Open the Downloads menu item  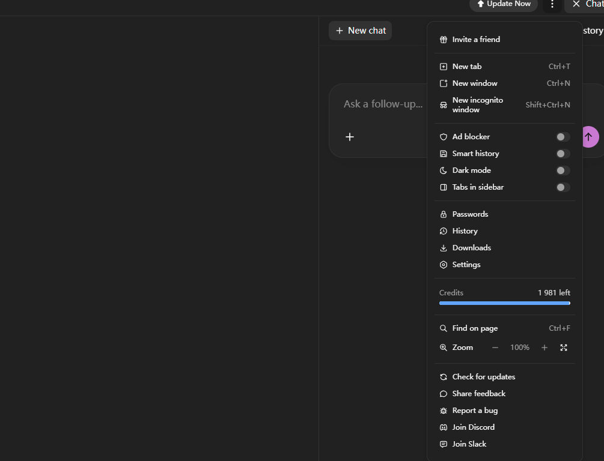click(471, 248)
